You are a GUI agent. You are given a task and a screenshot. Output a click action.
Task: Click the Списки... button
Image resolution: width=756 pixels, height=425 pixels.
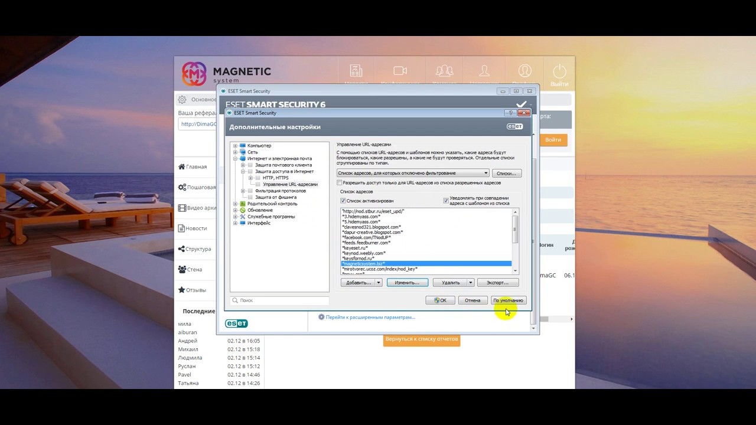507,173
